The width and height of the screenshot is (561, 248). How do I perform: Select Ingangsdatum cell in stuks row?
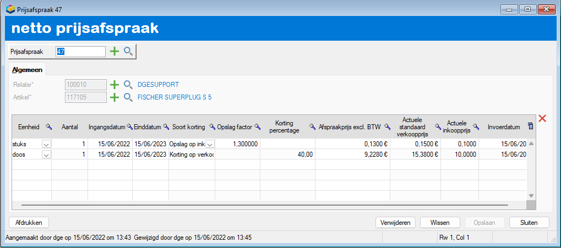coord(110,144)
